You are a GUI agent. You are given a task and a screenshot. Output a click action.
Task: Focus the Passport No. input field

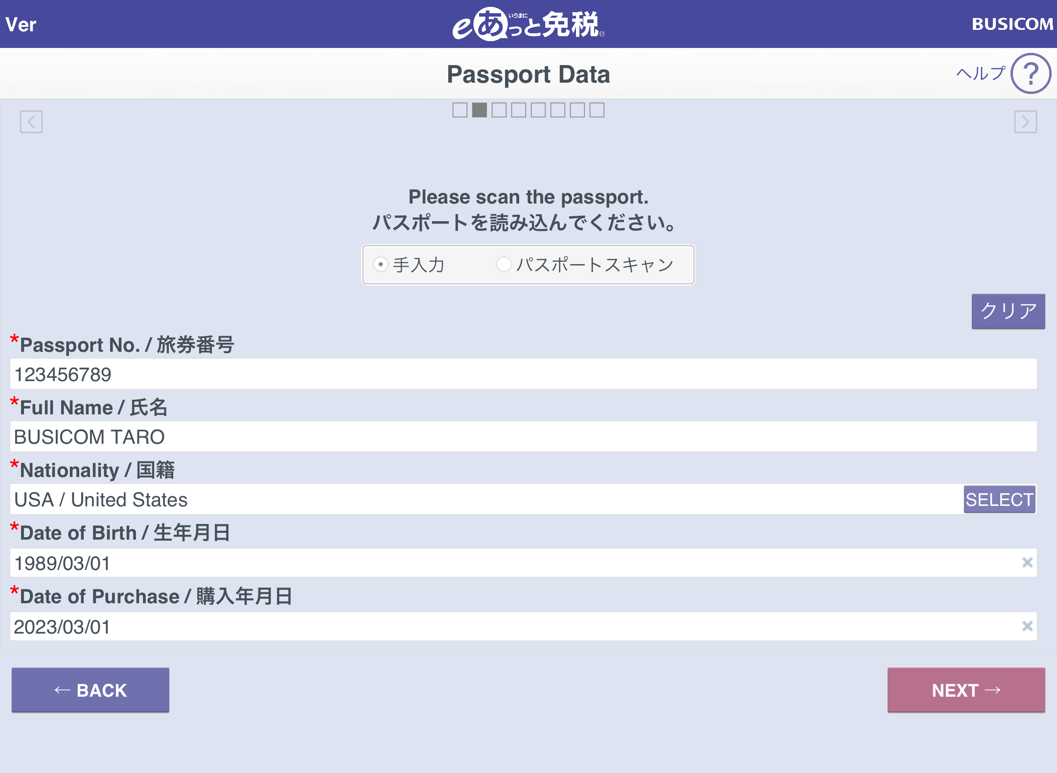523,374
